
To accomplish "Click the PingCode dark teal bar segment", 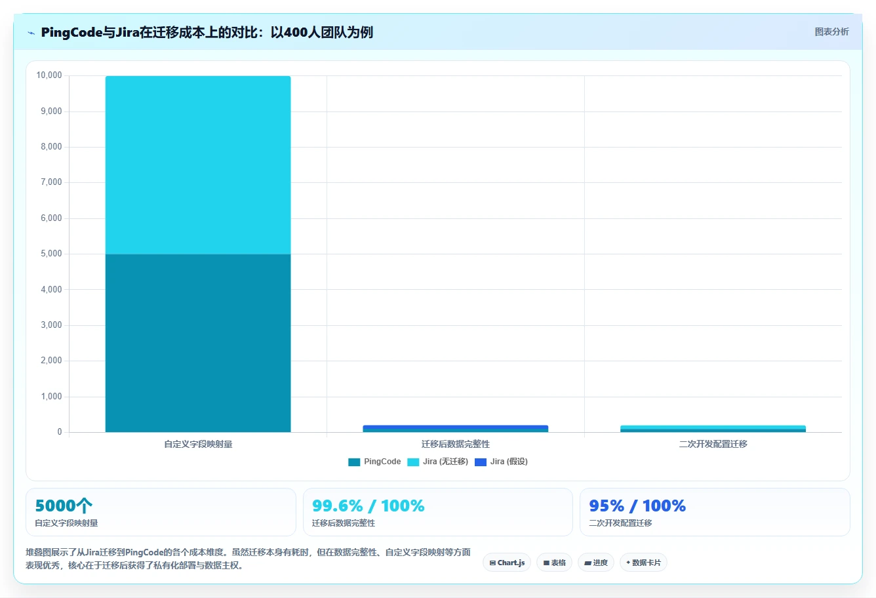I will (x=198, y=343).
